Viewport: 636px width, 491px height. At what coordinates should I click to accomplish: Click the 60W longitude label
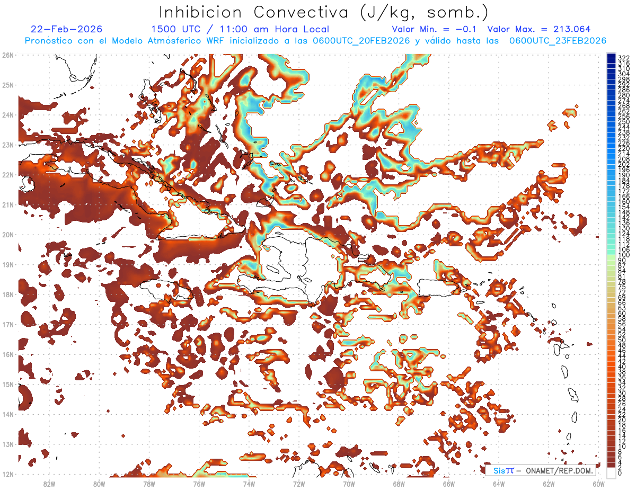pyautogui.click(x=598, y=484)
